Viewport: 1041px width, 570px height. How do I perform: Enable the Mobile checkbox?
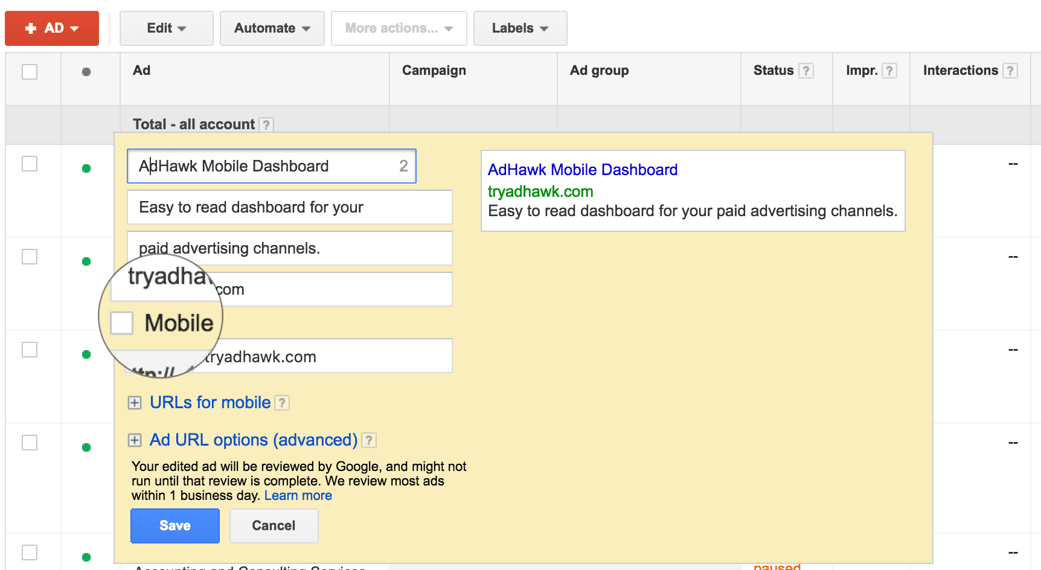click(x=121, y=323)
